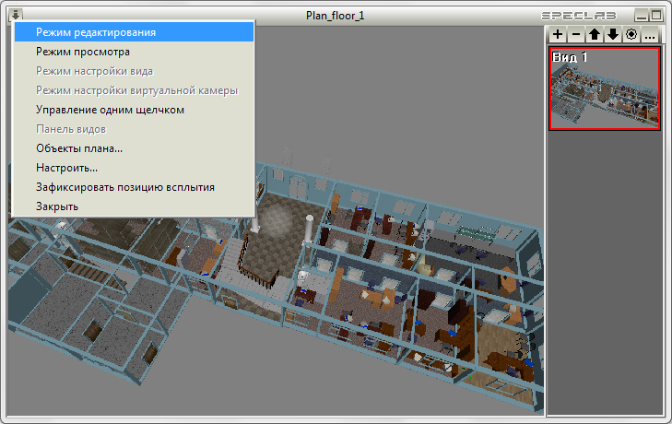672x424 pixels.
Task: Select Режим редактирования menu item
Action: 135,32
